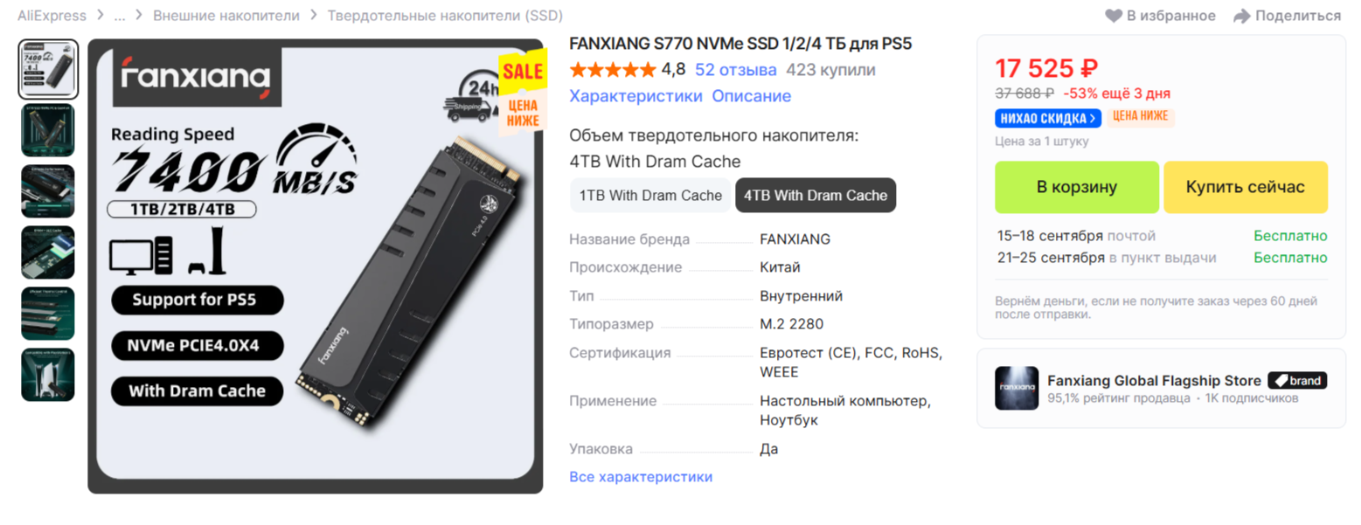Viewport: 1361px width, 525px height.
Task: Choose 4TB With Dram Cache option
Action: (x=816, y=196)
